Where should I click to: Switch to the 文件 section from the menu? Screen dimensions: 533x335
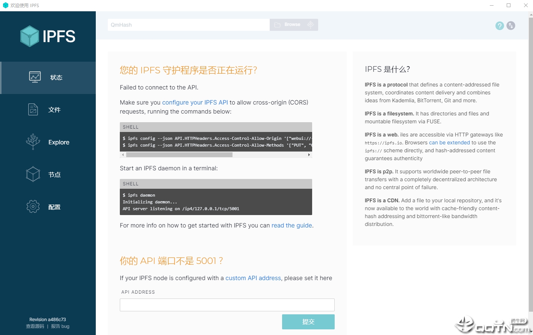point(54,110)
